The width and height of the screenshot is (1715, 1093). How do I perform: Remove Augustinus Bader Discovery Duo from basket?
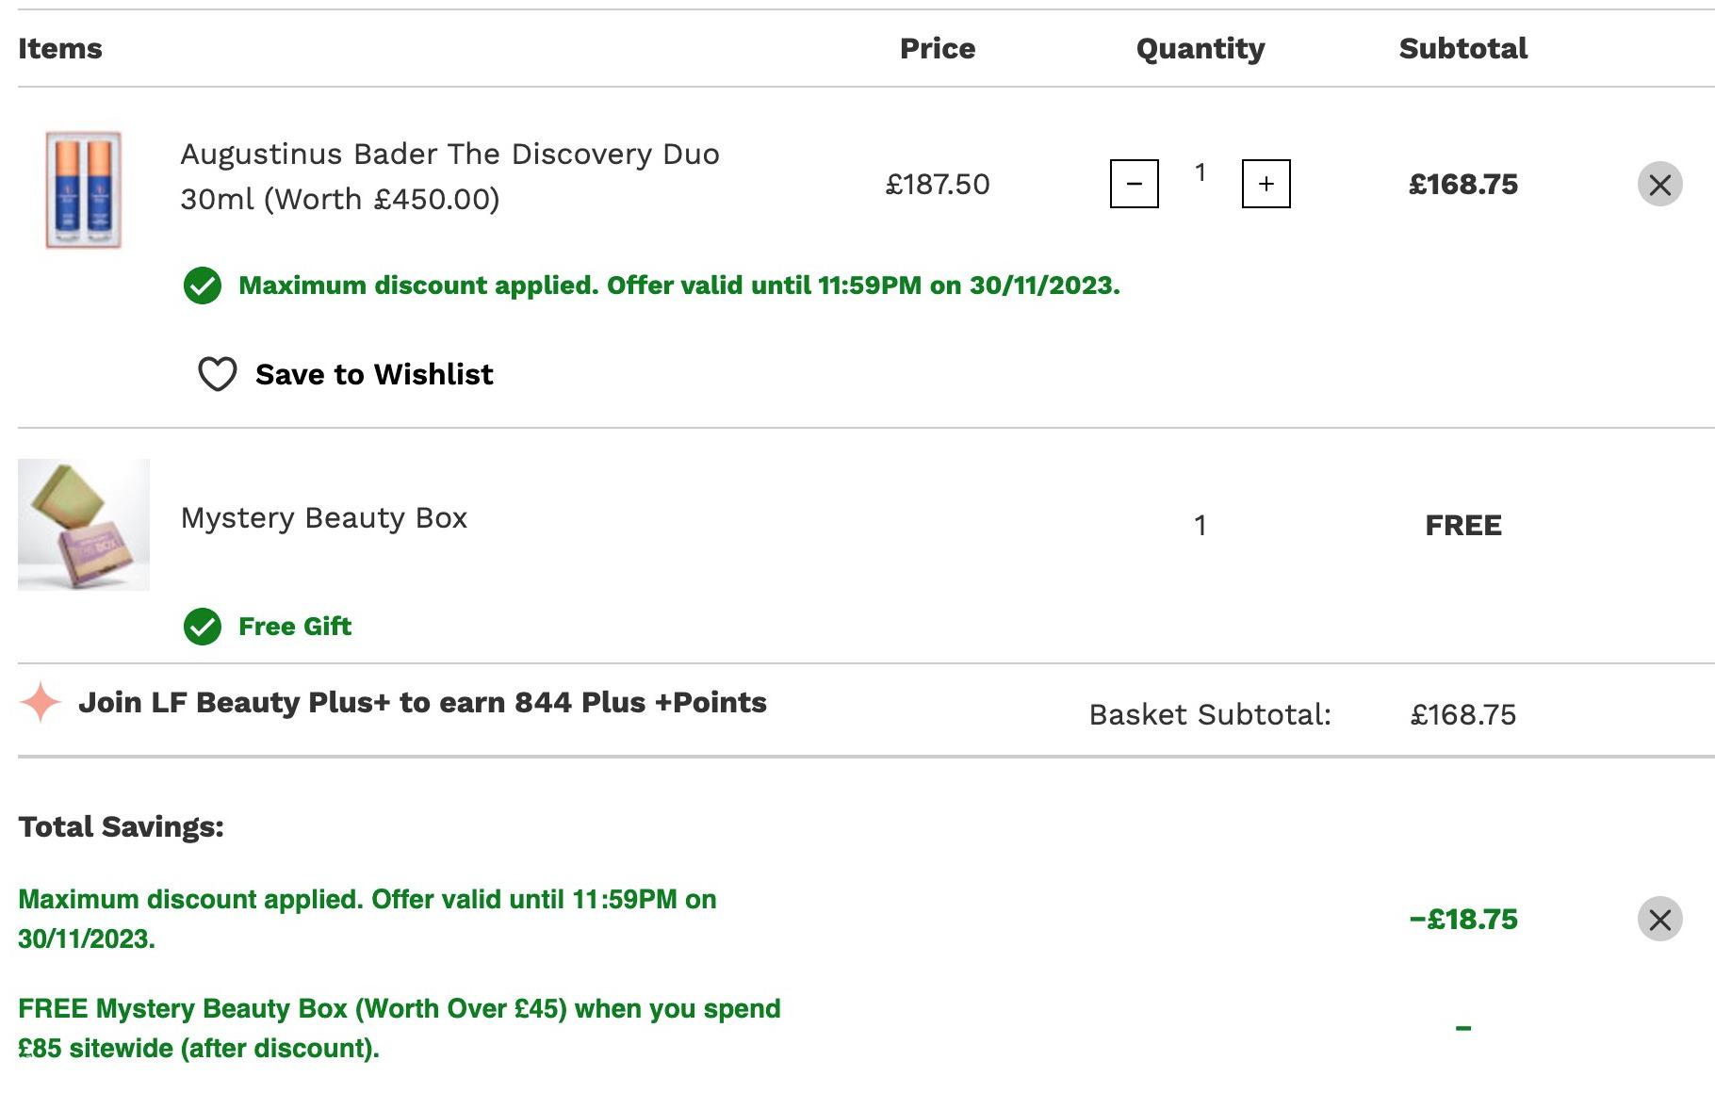click(1659, 184)
